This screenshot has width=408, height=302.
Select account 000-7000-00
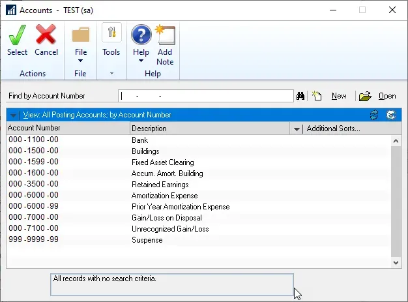tap(33, 217)
